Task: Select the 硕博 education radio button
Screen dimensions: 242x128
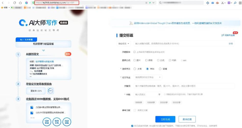Action: tap(160, 69)
